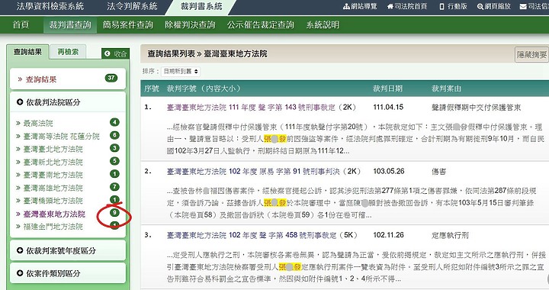Filter by 臺灣臺東地方法院
The image size is (549, 290).
click(x=54, y=214)
